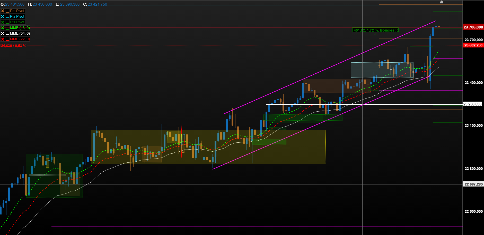Screen dimensions: 484x235
Task: Remove the orange Pts Pivot indicator
Action: tap(3, 11)
